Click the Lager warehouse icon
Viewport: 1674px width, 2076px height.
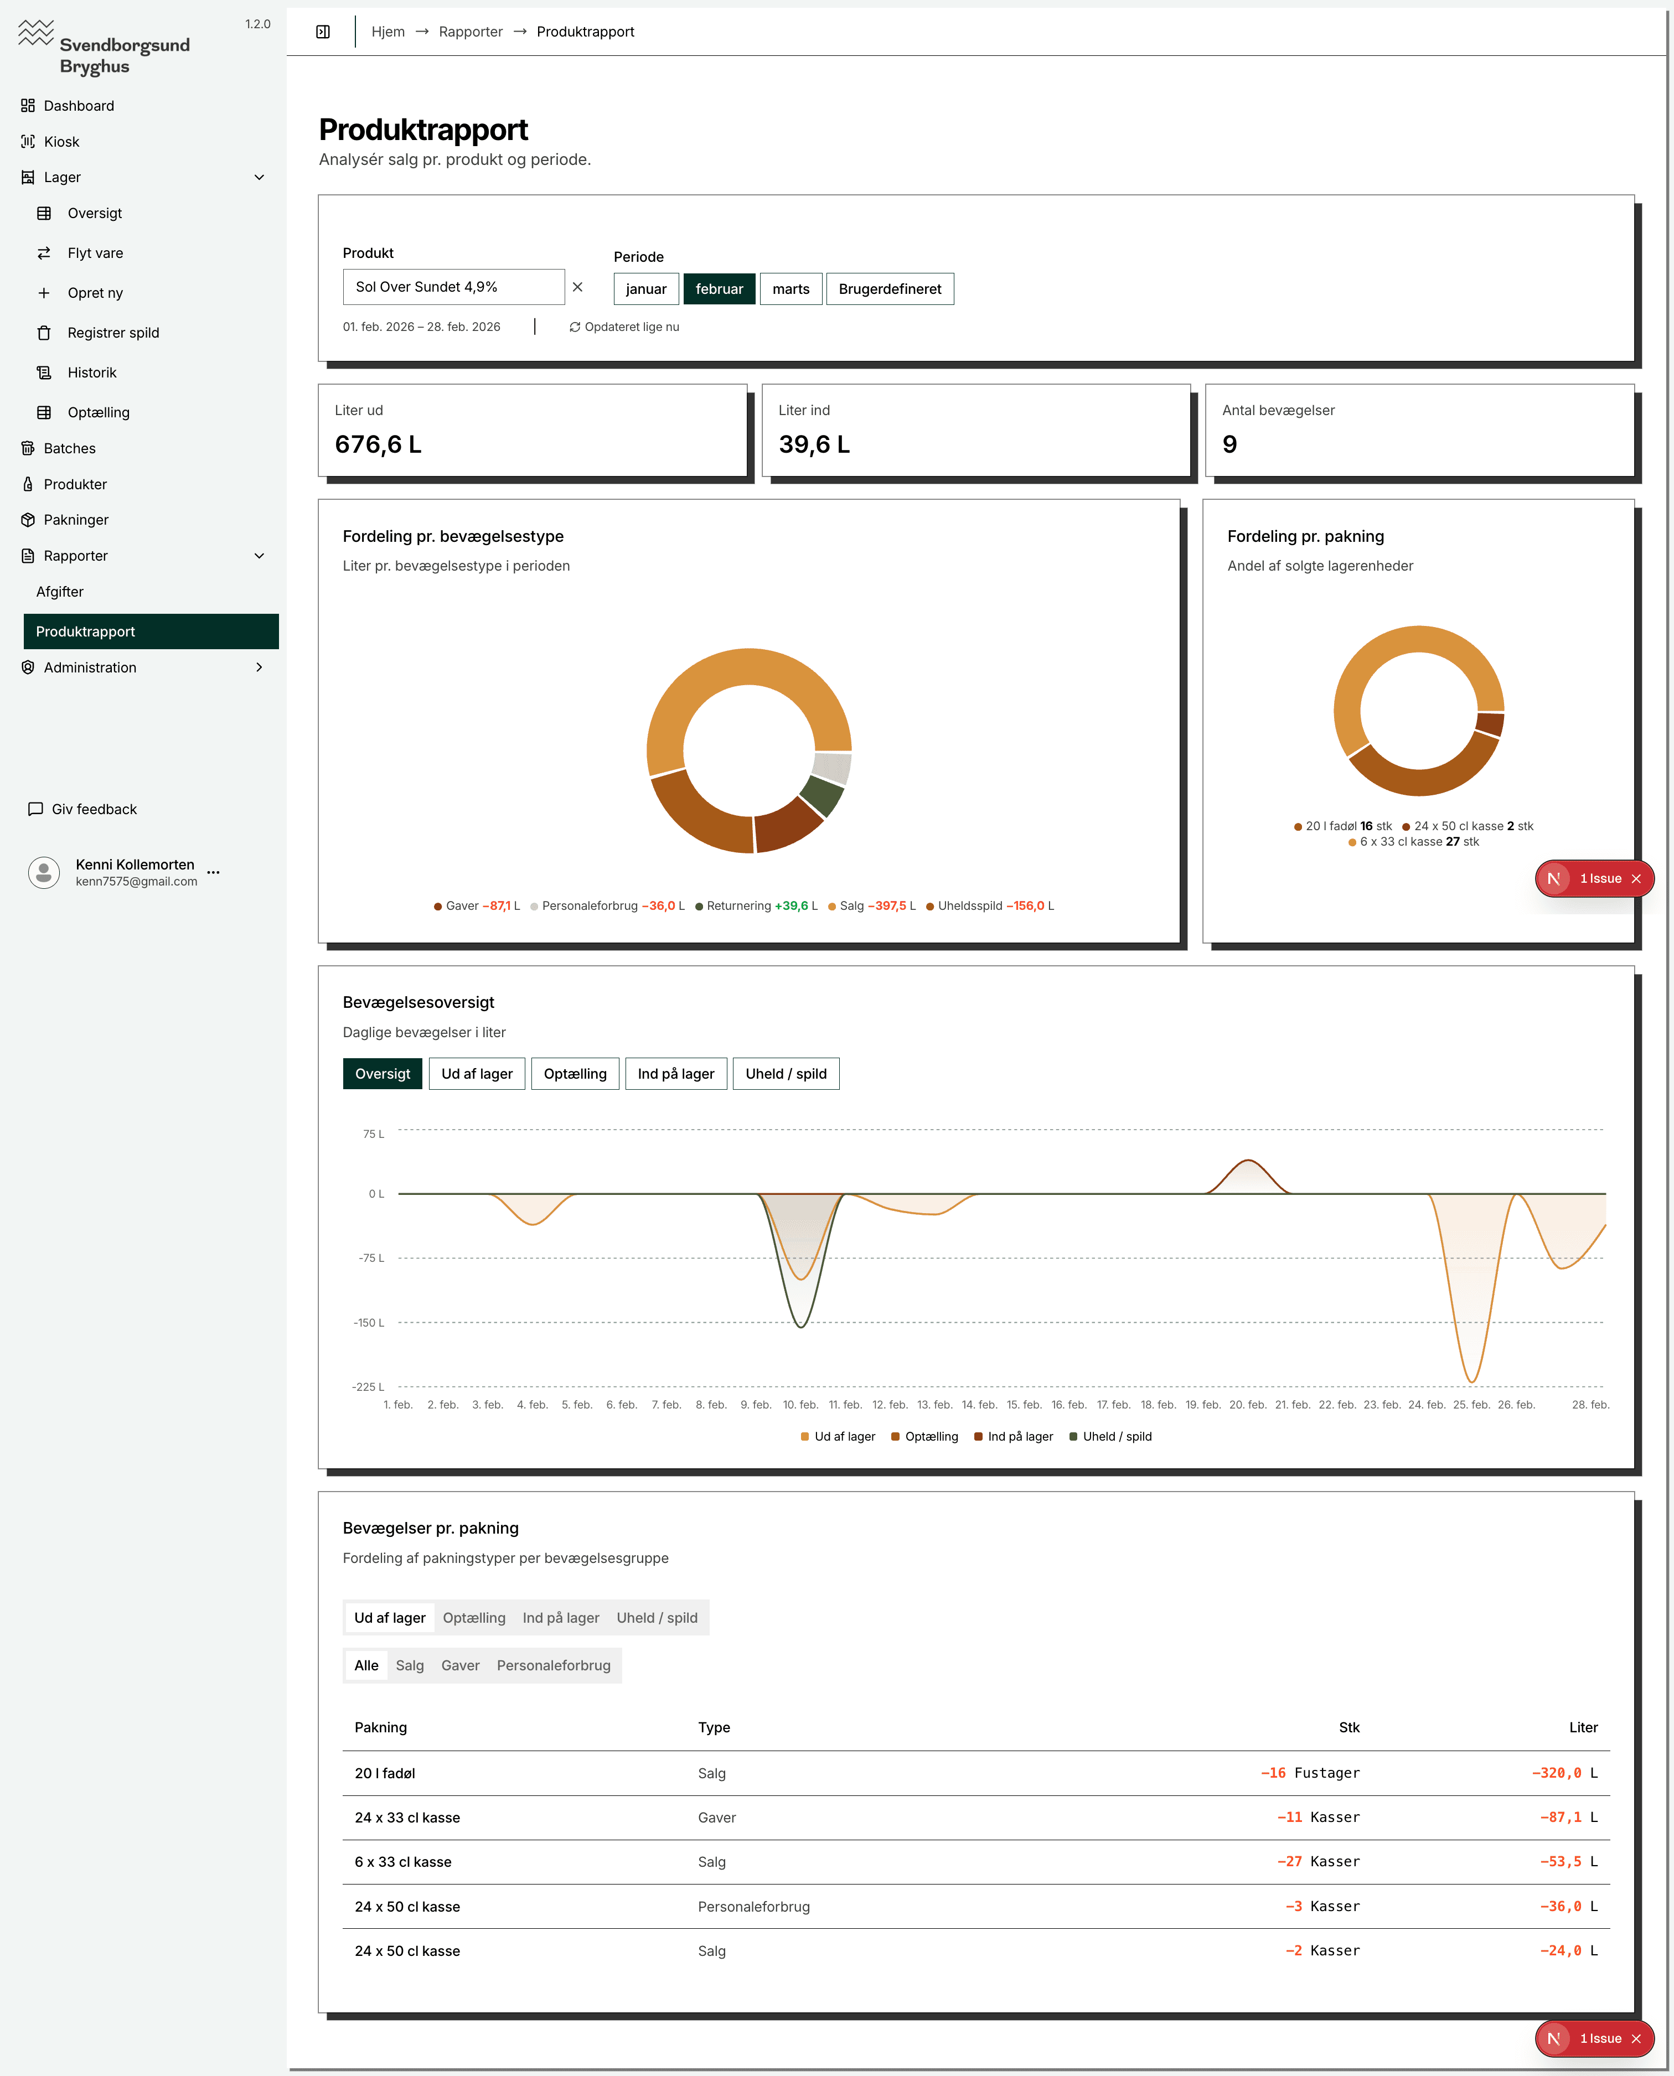[x=28, y=178]
